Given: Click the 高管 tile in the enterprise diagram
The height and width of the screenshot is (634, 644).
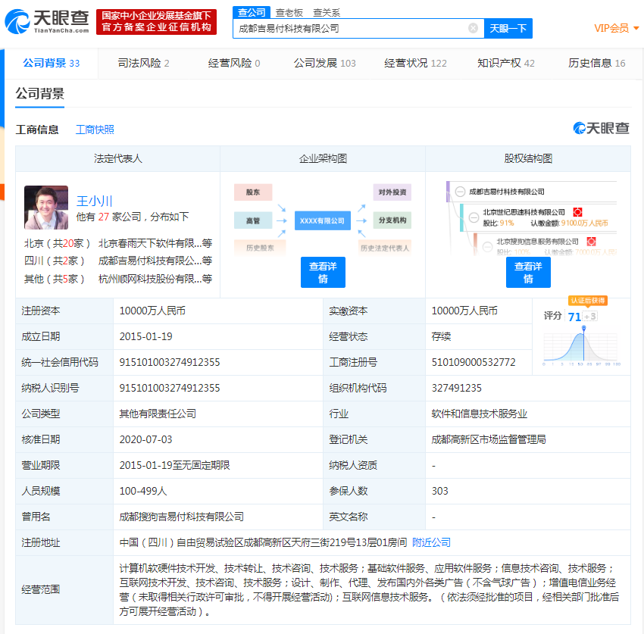Looking at the screenshot, I should 252,220.
